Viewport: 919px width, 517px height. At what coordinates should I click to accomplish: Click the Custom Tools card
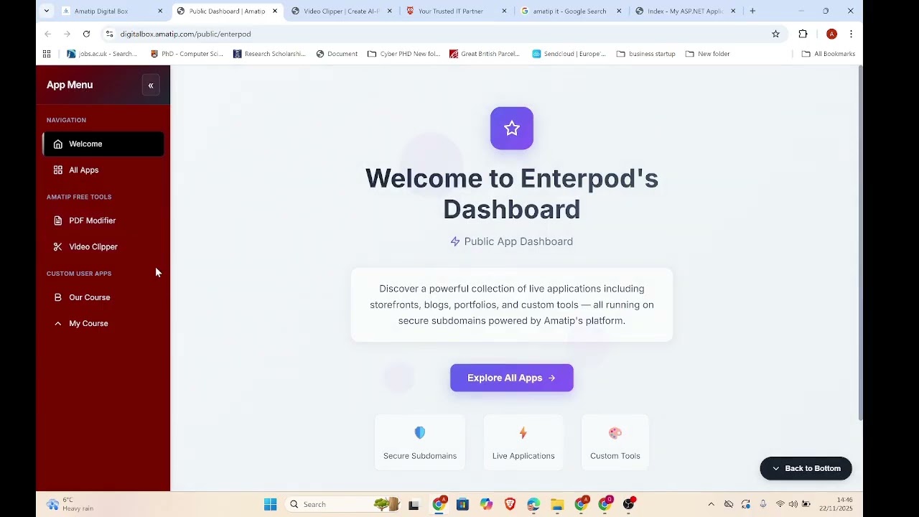[615, 442]
